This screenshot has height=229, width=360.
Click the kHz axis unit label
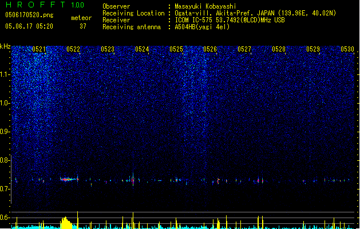[x=5, y=46]
